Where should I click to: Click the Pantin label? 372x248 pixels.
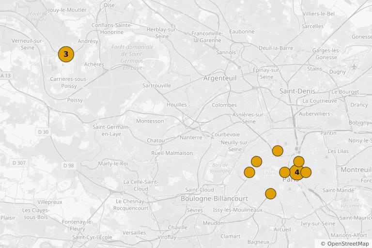coord(328,133)
